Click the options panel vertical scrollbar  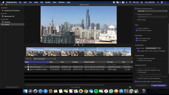[168, 49]
